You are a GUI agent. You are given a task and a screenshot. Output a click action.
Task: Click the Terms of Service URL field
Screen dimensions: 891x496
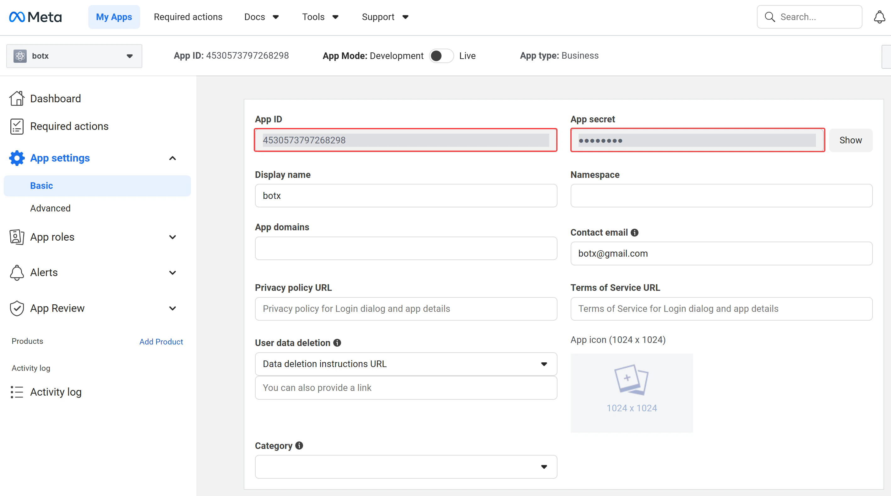[x=721, y=309]
